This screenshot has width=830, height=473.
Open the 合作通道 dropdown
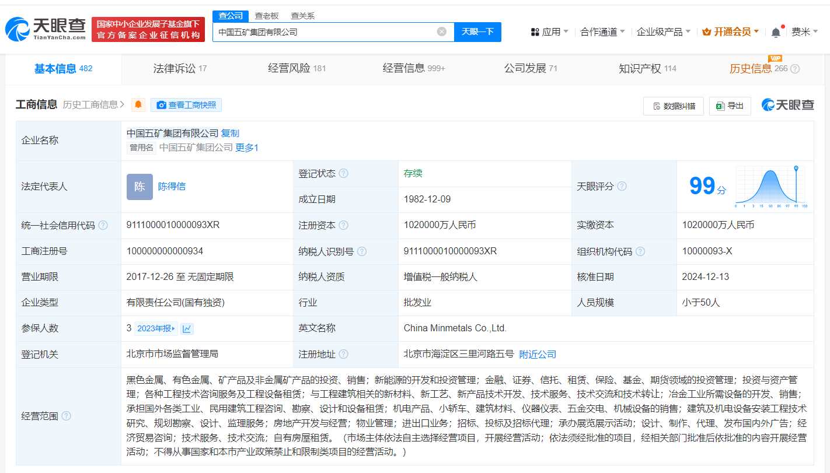pos(602,31)
